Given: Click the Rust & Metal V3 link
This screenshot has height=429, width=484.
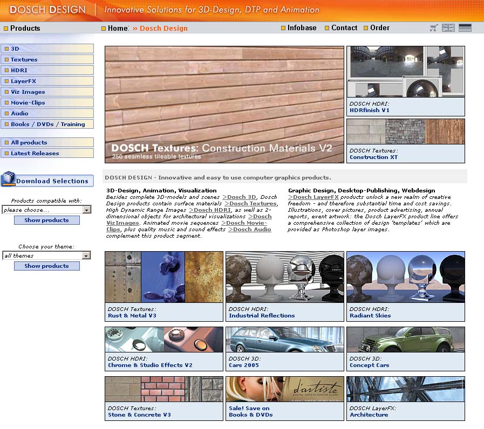Looking at the screenshot, I should tap(132, 316).
